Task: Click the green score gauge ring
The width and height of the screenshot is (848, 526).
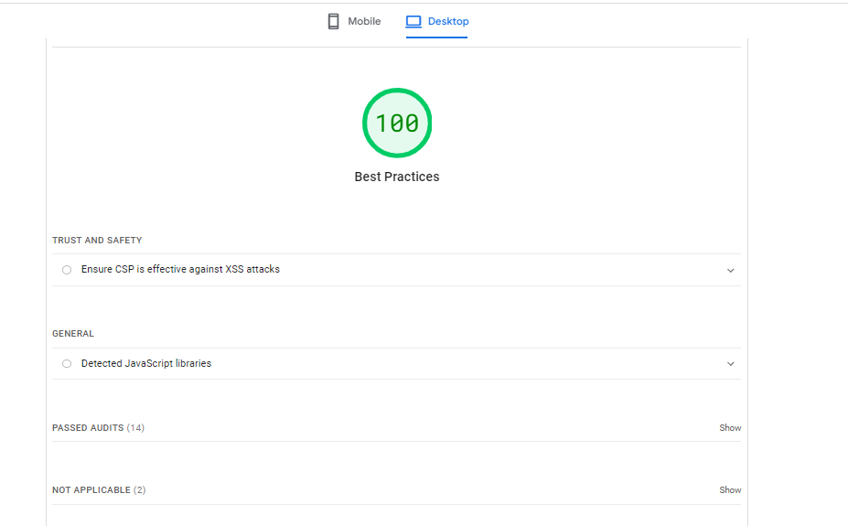Action: [x=397, y=91]
